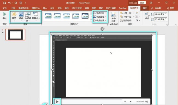Screen dimensions: 178x105
Task: Undo the last action
Action: click(x=9, y=3)
